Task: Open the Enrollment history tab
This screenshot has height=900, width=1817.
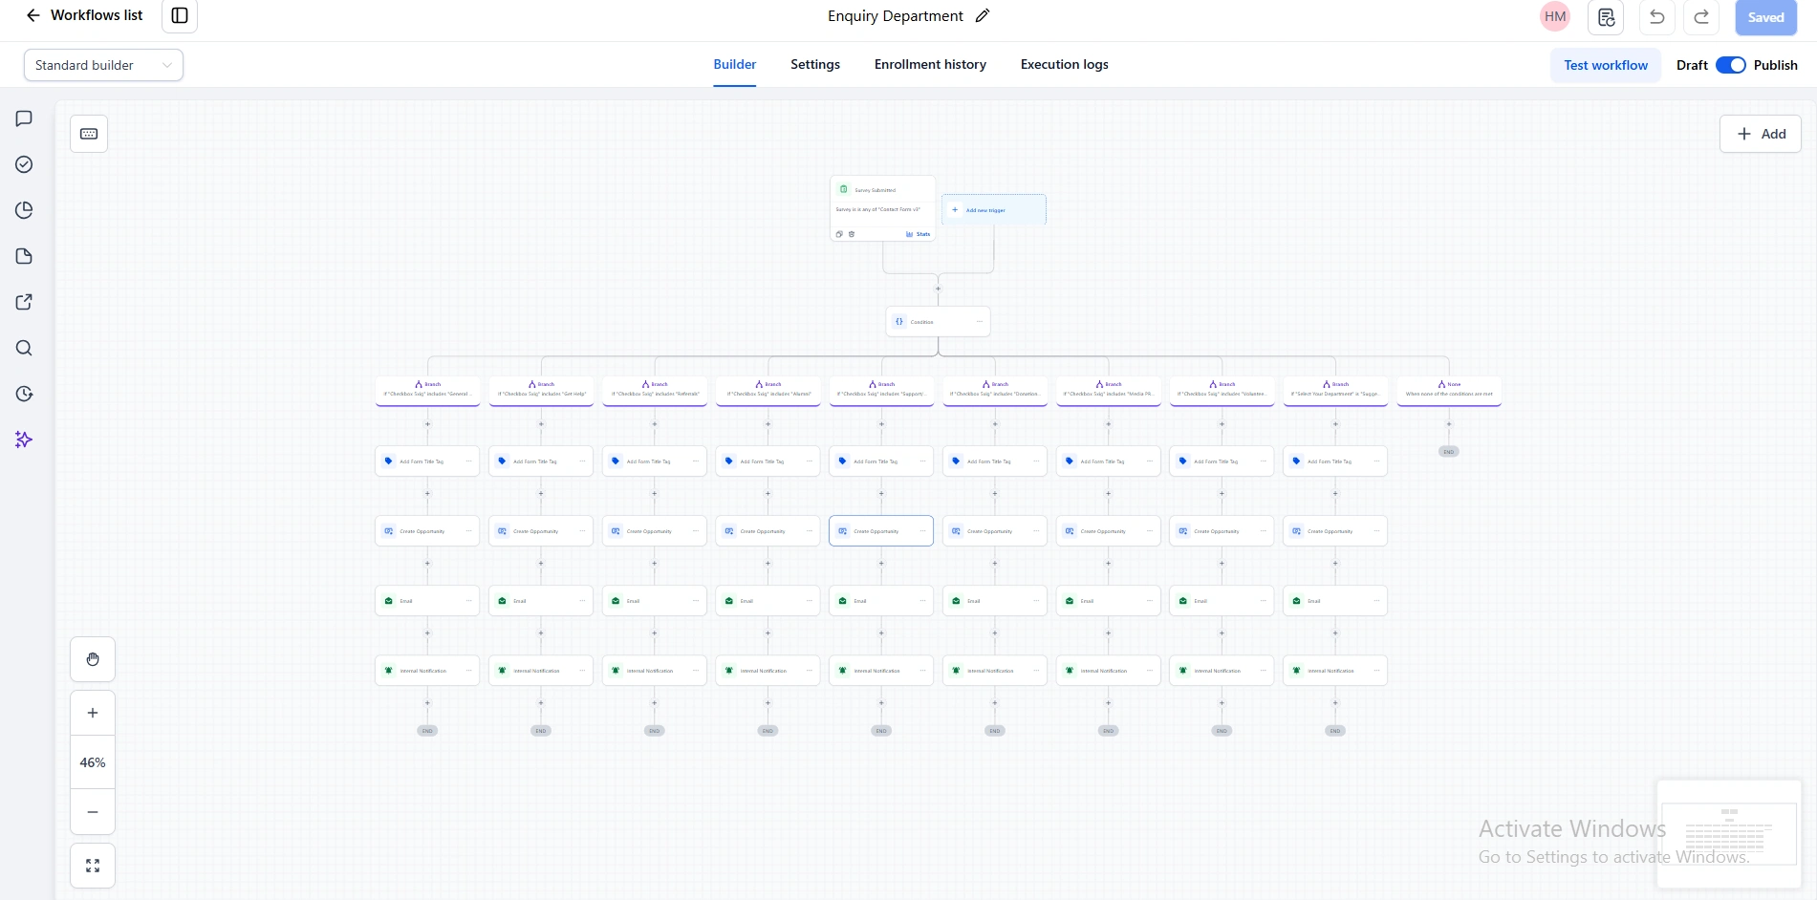Action: (930, 64)
